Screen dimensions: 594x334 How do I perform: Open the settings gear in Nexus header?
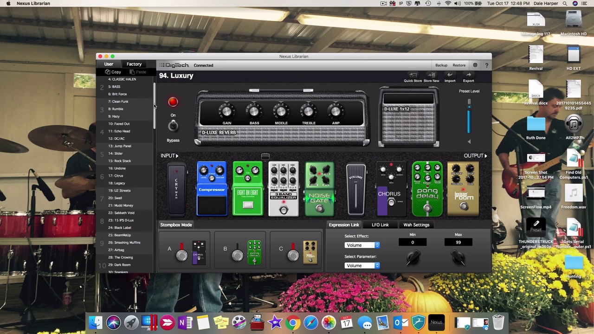(x=475, y=65)
